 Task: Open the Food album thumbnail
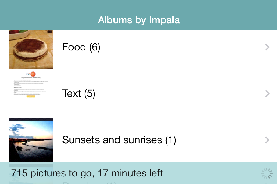[x=31, y=49]
